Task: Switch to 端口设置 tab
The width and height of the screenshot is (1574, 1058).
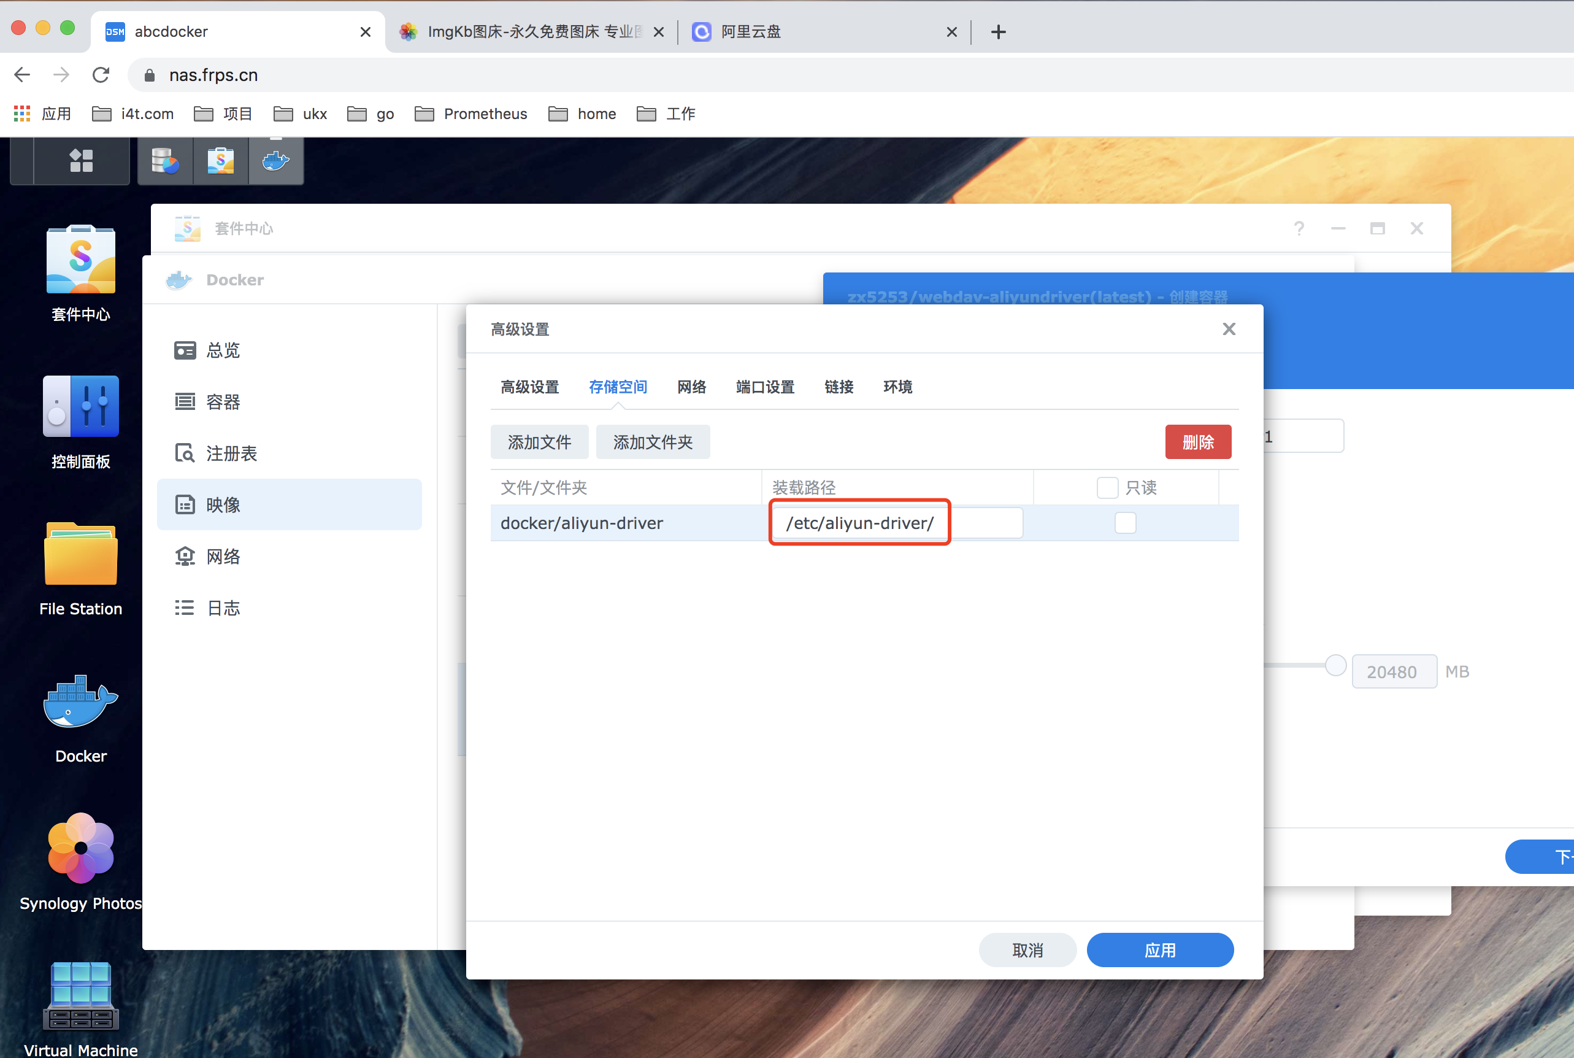Action: pos(766,387)
